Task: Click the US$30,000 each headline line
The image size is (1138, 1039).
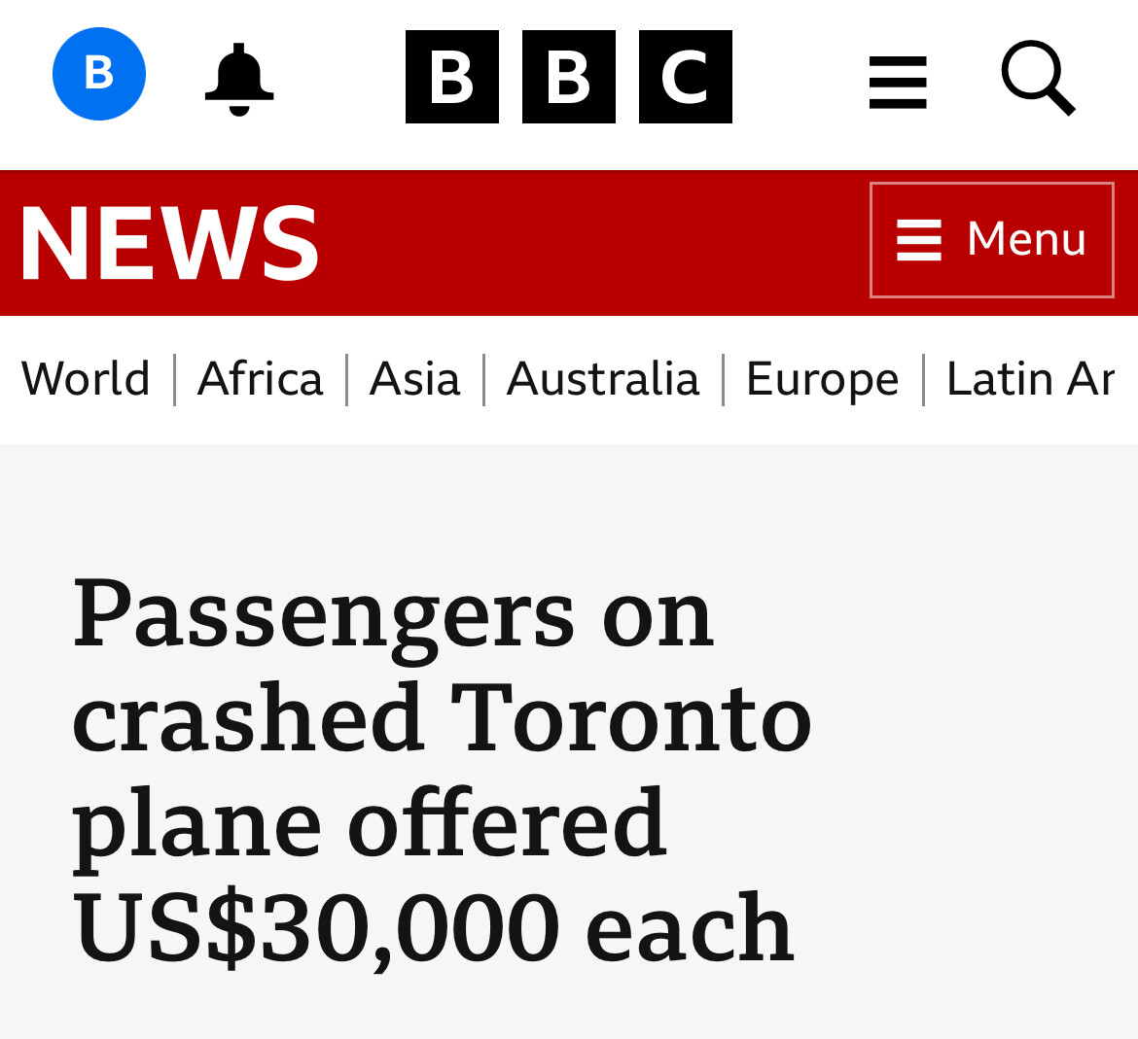Action: click(x=433, y=929)
